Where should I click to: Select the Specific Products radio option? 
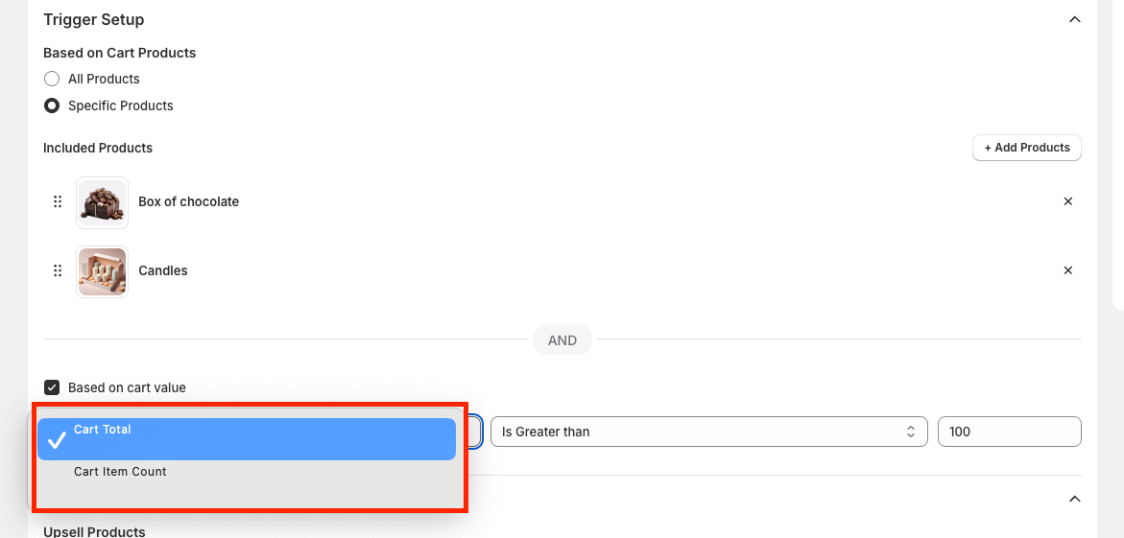click(x=52, y=105)
